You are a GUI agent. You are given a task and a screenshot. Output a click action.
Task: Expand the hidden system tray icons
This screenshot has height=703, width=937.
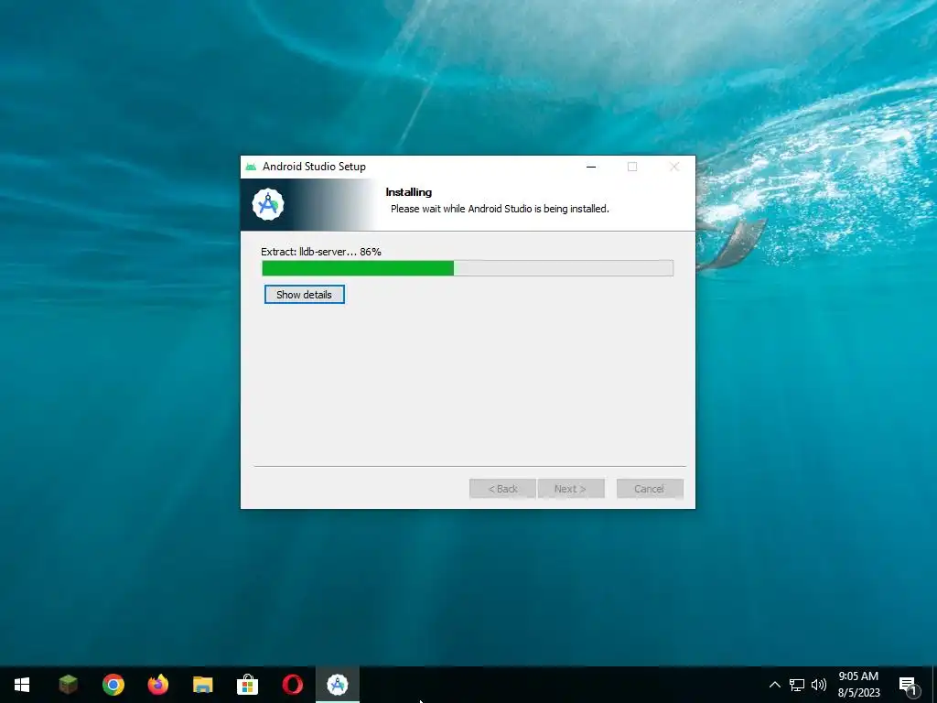774,685
